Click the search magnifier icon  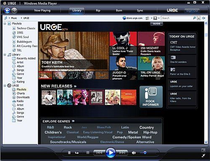pos(194,18)
